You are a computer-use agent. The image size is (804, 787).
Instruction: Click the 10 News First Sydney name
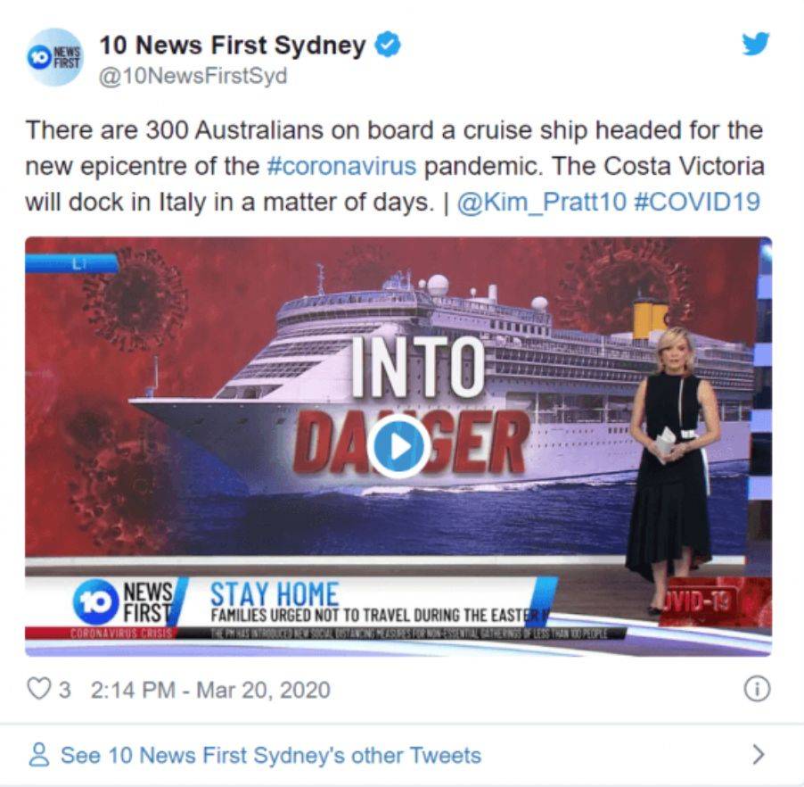[x=233, y=46]
